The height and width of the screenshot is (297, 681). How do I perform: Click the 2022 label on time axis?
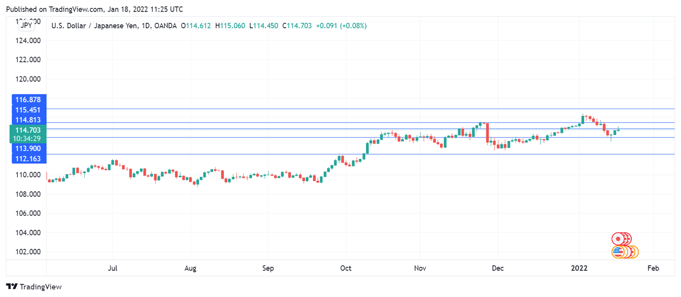(x=579, y=268)
